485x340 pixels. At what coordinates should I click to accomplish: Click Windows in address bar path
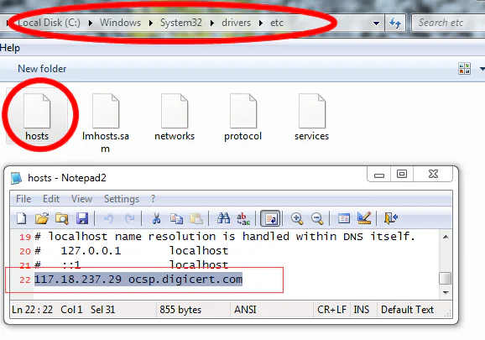pos(120,23)
